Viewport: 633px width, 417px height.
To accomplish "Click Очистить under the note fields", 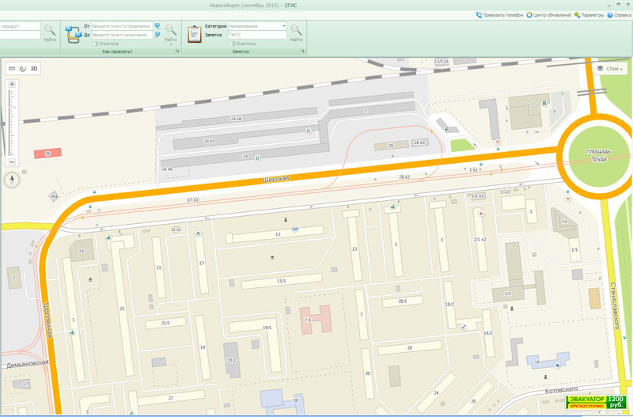I will click(x=242, y=44).
